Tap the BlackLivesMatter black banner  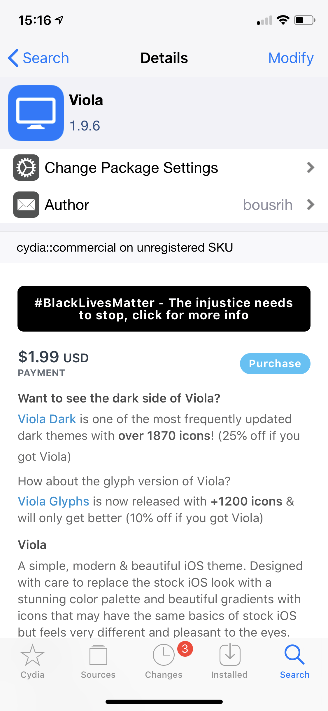tap(164, 309)
